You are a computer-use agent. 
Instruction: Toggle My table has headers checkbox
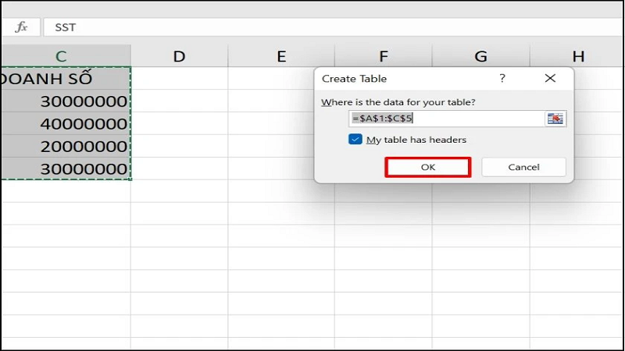pyautogui.click(x=356, y=140)
